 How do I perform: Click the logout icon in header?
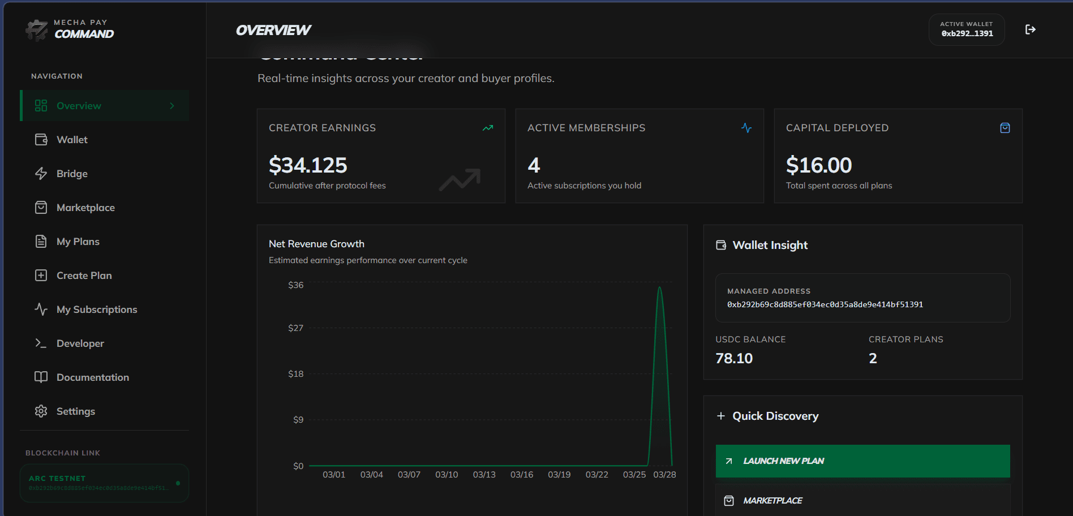1031,29
